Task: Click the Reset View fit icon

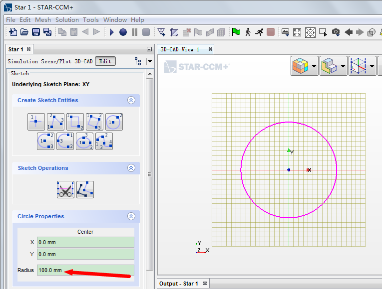Action: pyautogui.click(x=297, y=32)
